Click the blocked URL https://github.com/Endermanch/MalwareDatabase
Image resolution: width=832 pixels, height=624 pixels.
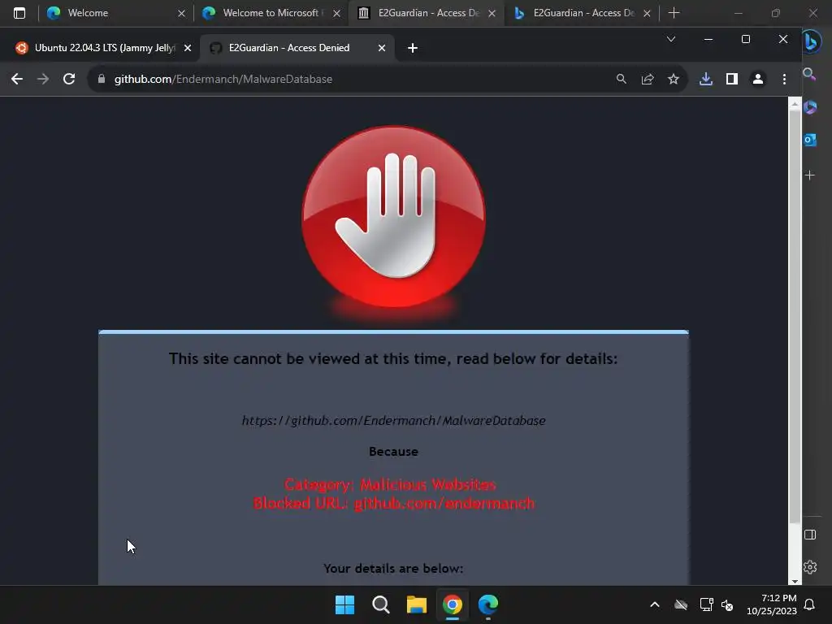[x=394, y=421]
